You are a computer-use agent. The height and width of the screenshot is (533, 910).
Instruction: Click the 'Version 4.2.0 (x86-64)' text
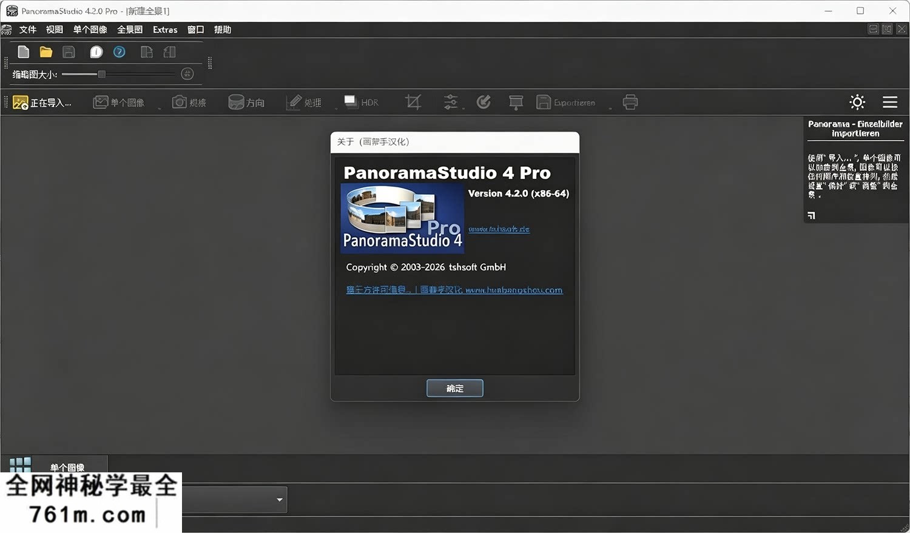click(519, 193)
